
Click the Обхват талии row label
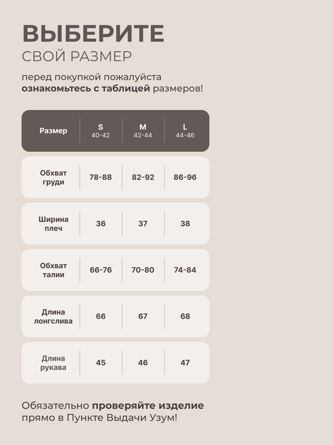point(53,270)
